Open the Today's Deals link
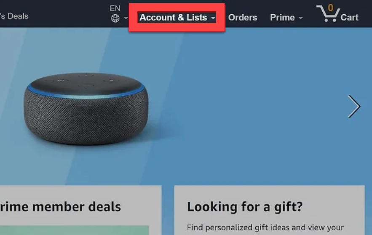 14,16
